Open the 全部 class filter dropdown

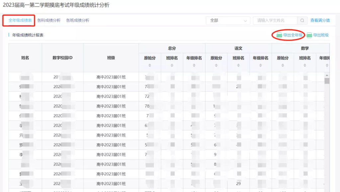click(x=228, y=20)
